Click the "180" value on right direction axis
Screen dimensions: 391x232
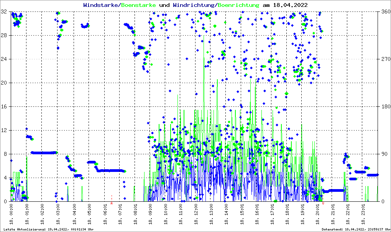(x=386, y=106)
